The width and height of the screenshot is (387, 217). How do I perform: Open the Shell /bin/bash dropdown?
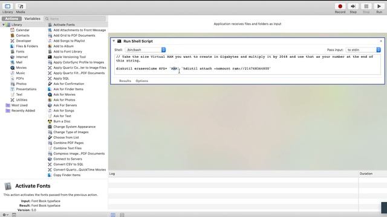click(145, 50)
